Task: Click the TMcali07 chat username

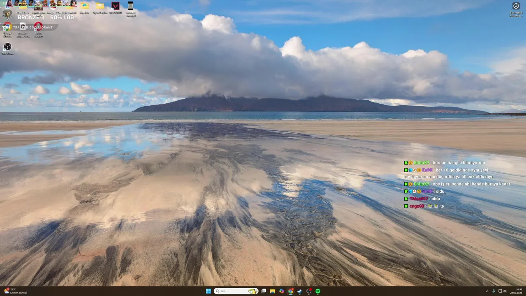Action: pos(419,199)
